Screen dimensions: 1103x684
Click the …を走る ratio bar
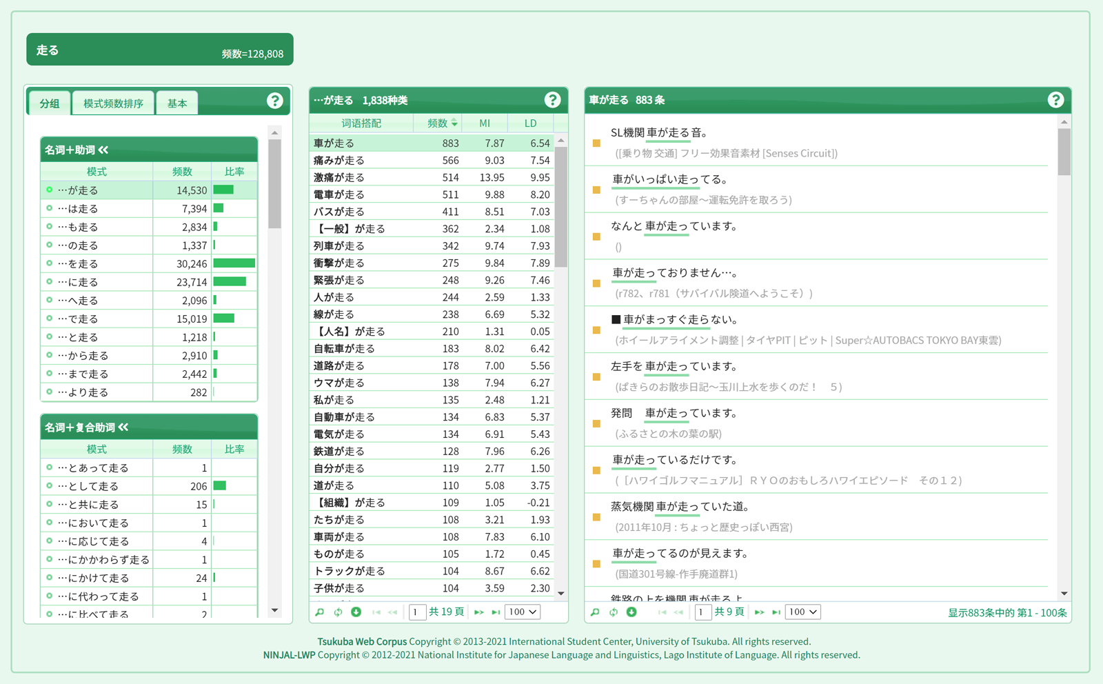234,263
